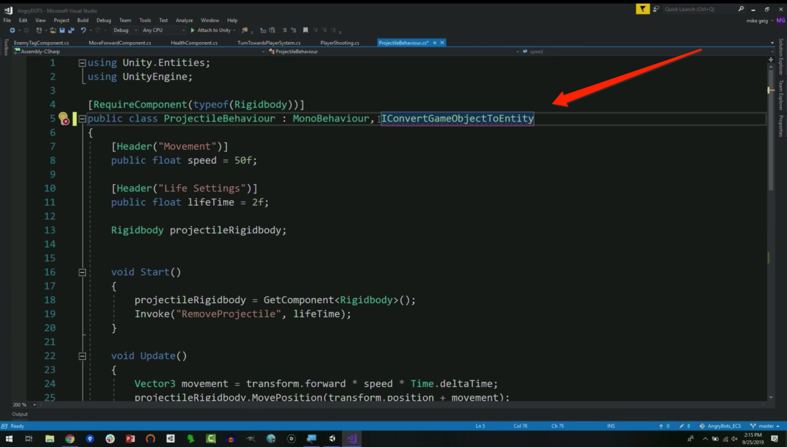Image resolution: width=787 pixels, height=447 pixels.
Task: Open the Build menu
Action: (83, 21)
